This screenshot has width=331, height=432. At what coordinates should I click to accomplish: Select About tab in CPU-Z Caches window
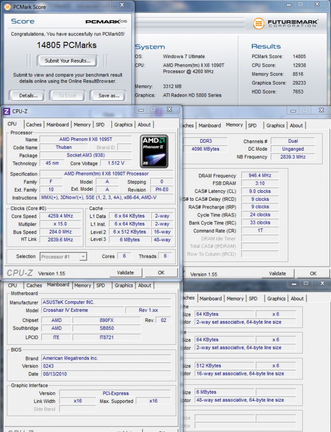[x=297, y=298]
